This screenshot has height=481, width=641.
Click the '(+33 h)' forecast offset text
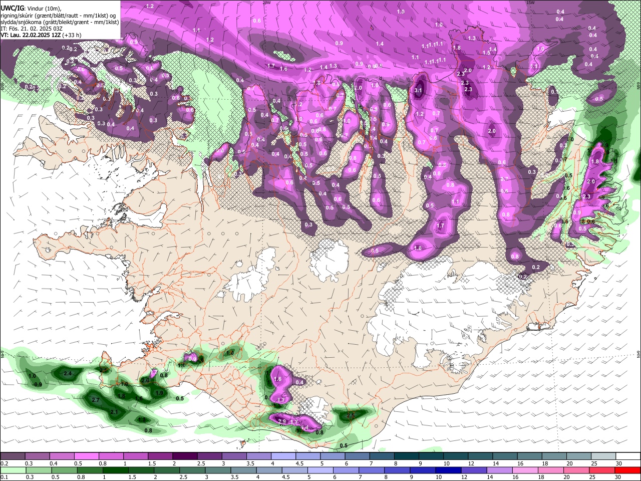click(x=72, y=36)
